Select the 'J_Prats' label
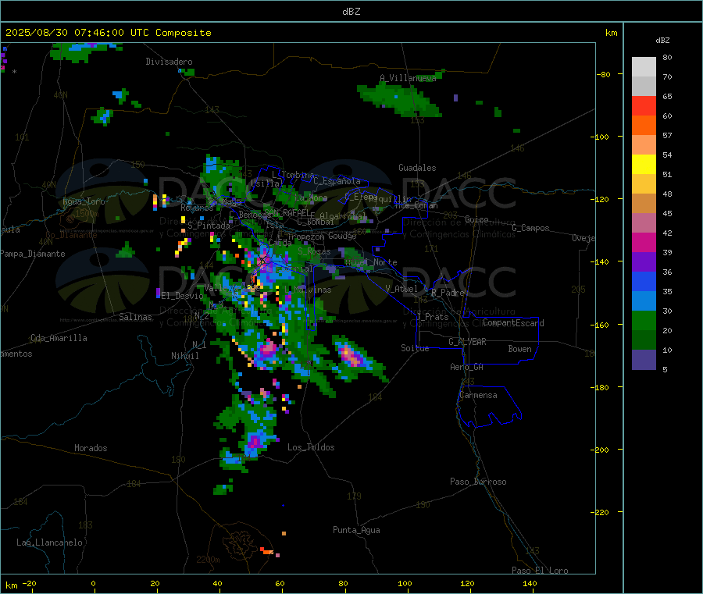The width and height of the screenshot is (703, 594). pos(432,317)
